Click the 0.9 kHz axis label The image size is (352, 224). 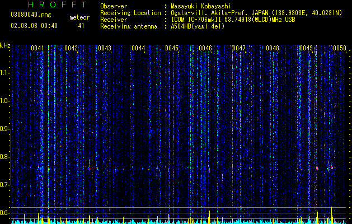pos(4,129)
